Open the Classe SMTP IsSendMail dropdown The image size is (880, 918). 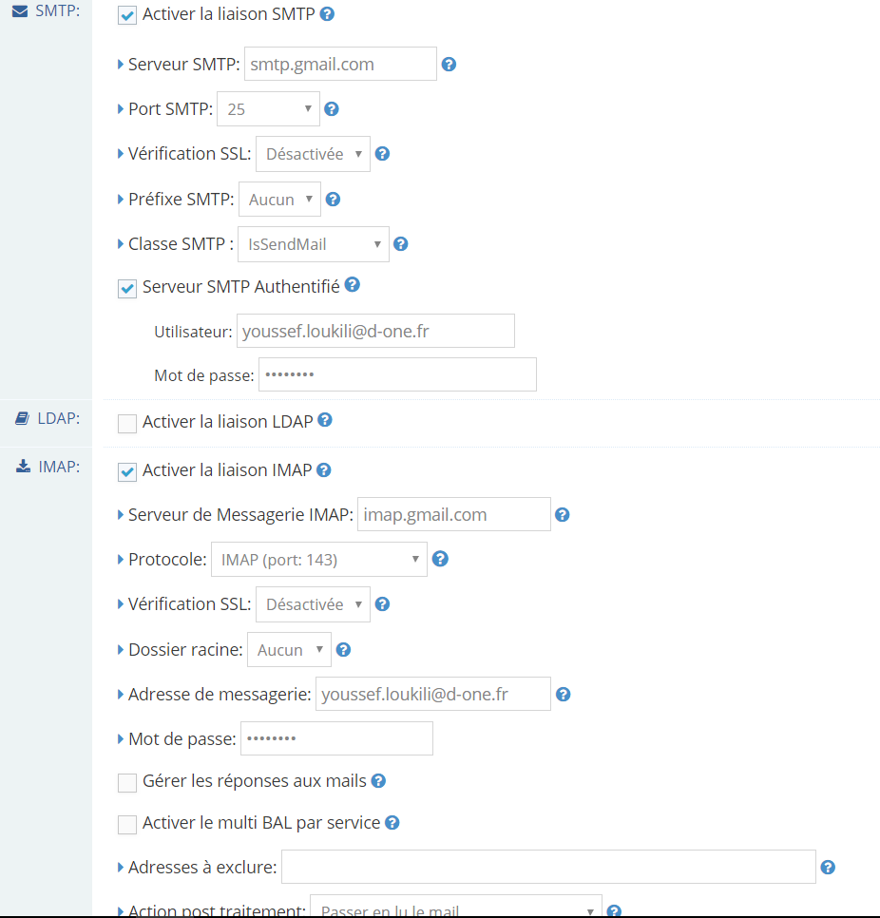[x=313, y=244]
